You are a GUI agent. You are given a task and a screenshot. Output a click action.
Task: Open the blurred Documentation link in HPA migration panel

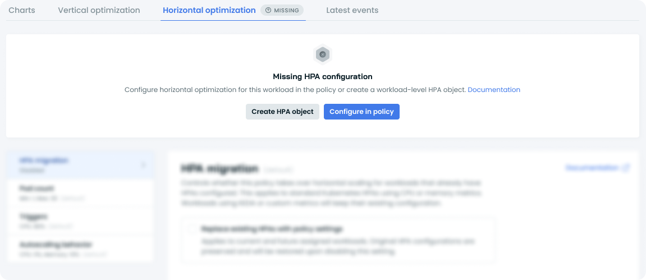click(x=592, y=168)
